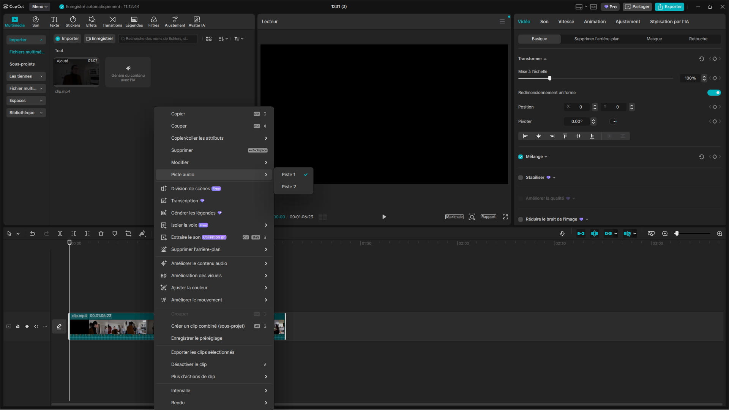Image resolution: width=729 pixels, height=410 pixels.
Task: Toggle Redimensionnement uniforme switch
Action: 714,93
